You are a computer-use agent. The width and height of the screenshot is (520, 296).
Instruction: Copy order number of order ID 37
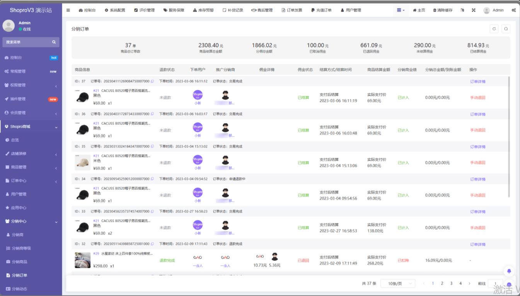pos(152,81)
